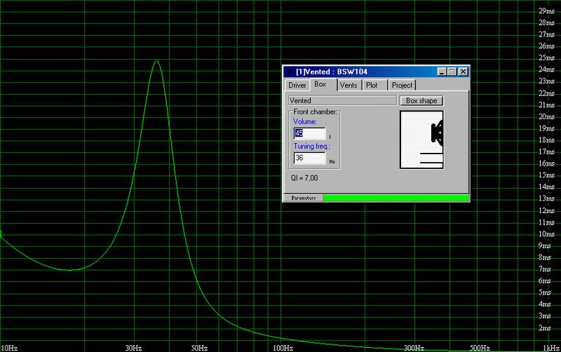Click the peak of the green curve
The image size is (561, 352).
tap(156, 61)
